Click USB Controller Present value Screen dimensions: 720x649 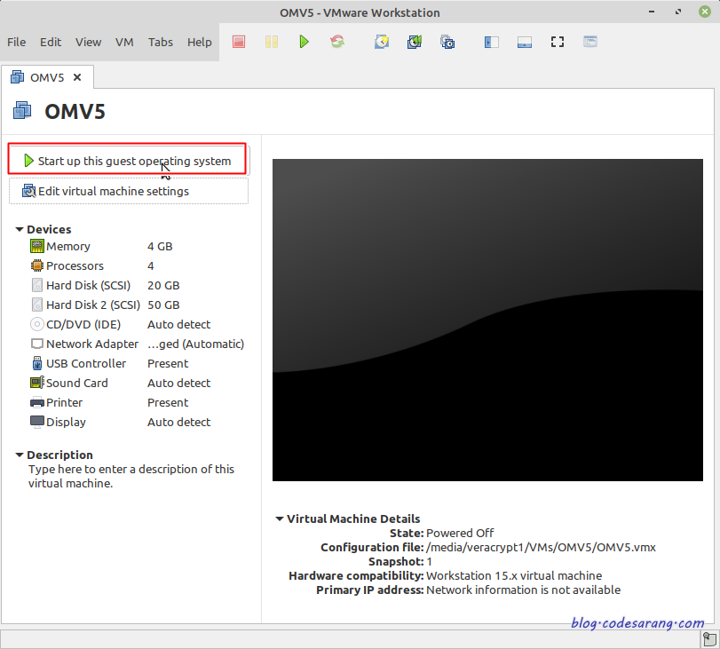pyautogui.click(x=168, y=363)
